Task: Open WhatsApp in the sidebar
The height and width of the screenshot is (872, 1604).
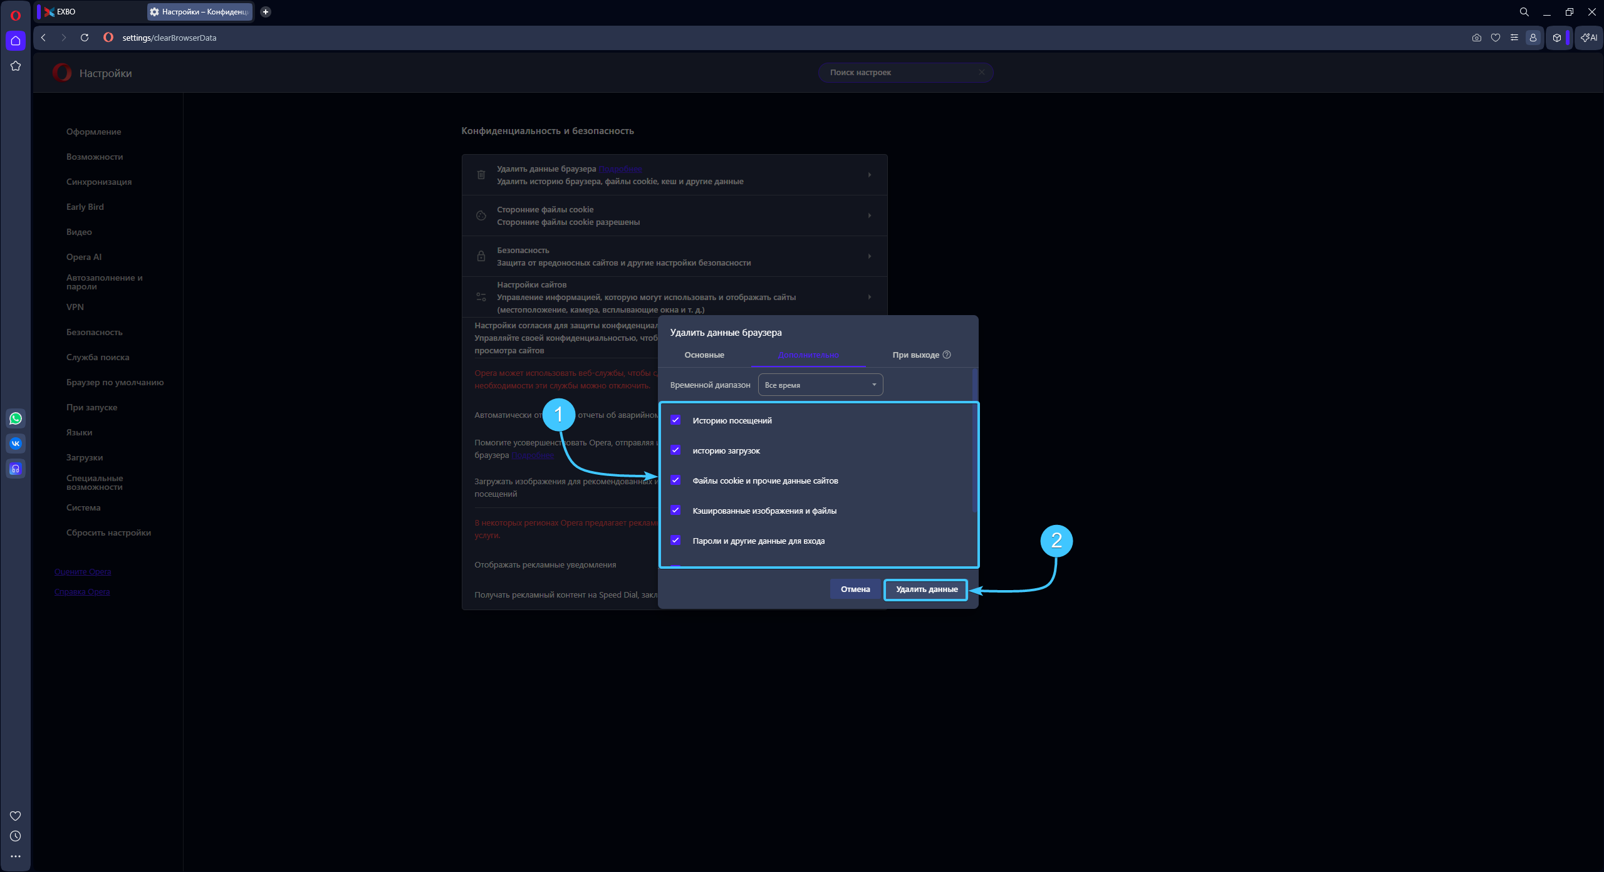Action: (x=16, y=418)
